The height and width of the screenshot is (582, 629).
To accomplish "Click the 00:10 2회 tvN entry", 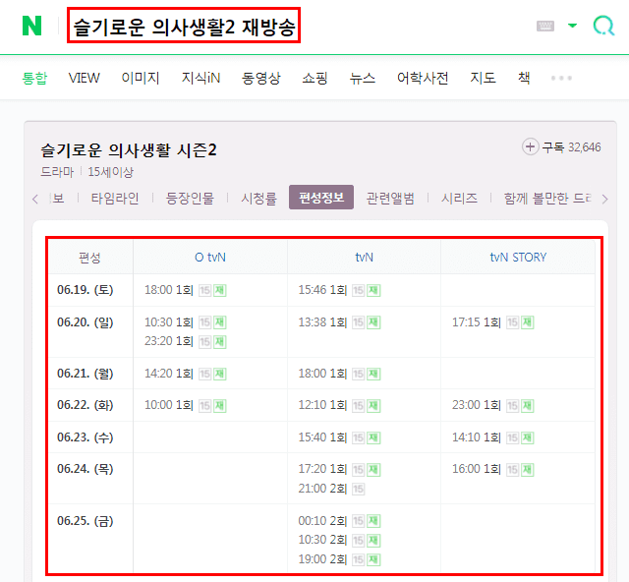I will point(322,521).
